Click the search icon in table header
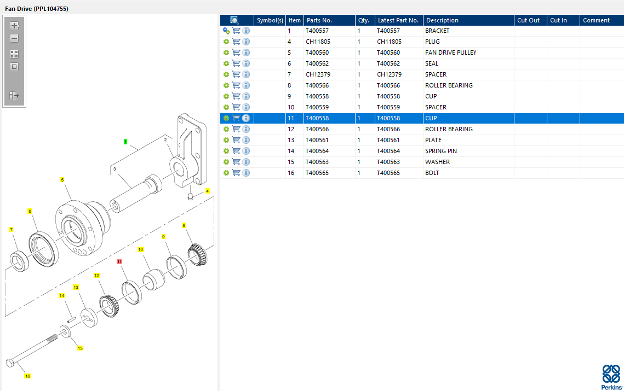 [x=234, y=20]
